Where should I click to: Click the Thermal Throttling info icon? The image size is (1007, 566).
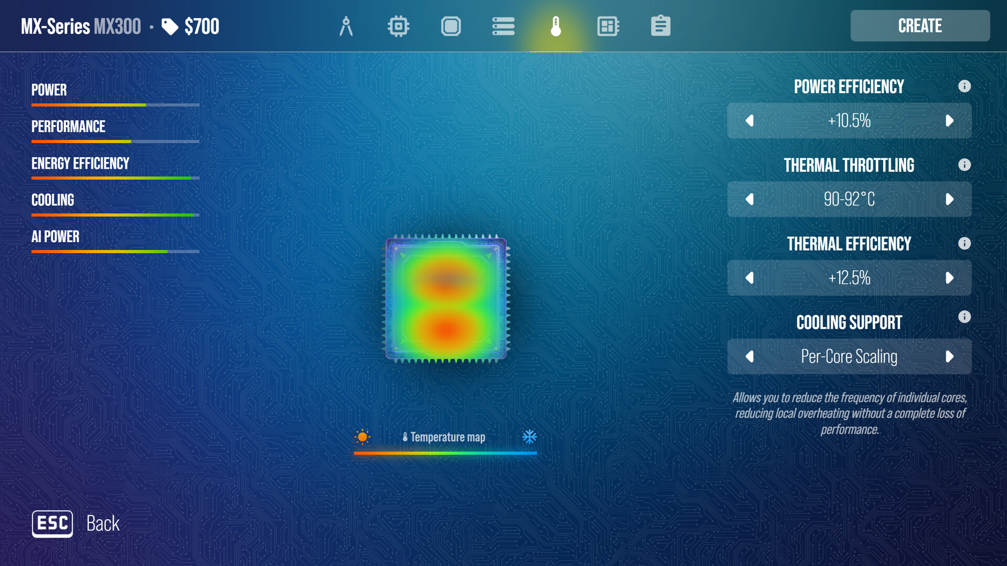965,165
